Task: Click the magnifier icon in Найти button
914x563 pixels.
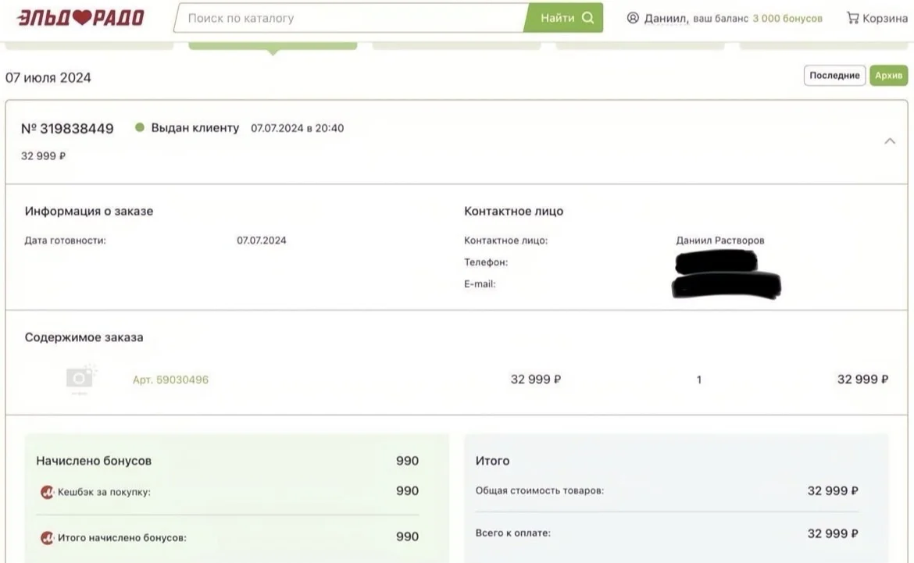Action: 588,18
